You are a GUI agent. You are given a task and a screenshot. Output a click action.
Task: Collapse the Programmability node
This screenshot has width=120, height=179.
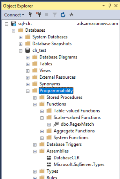tap(28, 91)
